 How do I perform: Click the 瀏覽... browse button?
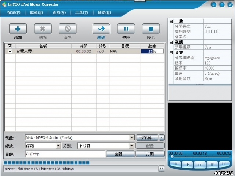[x=120, y=154]
